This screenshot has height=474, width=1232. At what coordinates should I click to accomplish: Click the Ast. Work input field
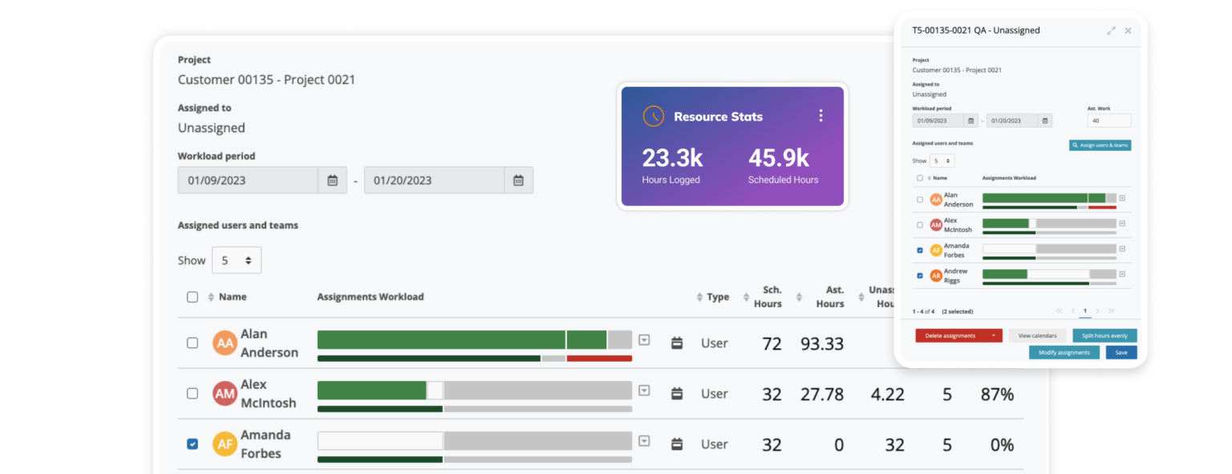click(1108, 120)
